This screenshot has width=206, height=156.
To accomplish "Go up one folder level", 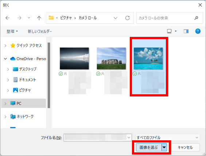I will coord(39,18).
